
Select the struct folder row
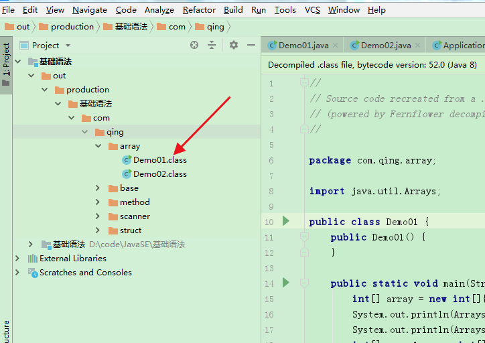tap(137, 230)
